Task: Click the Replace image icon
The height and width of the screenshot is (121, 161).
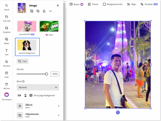Action: (32, 11)
